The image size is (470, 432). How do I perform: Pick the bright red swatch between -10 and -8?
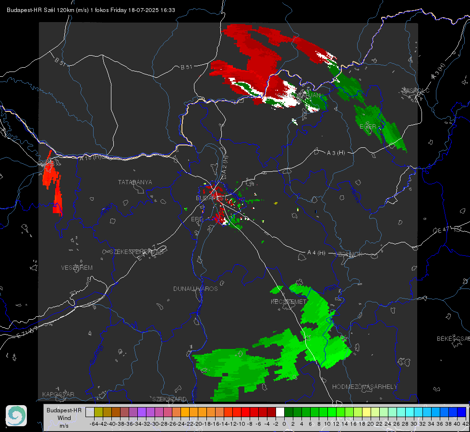pos(245,412)
